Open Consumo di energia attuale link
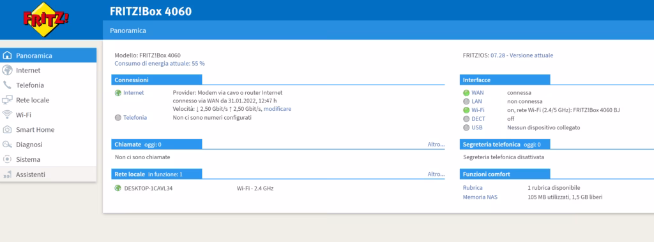This screenshot has height=242, width=654. (x=160, y=64)
